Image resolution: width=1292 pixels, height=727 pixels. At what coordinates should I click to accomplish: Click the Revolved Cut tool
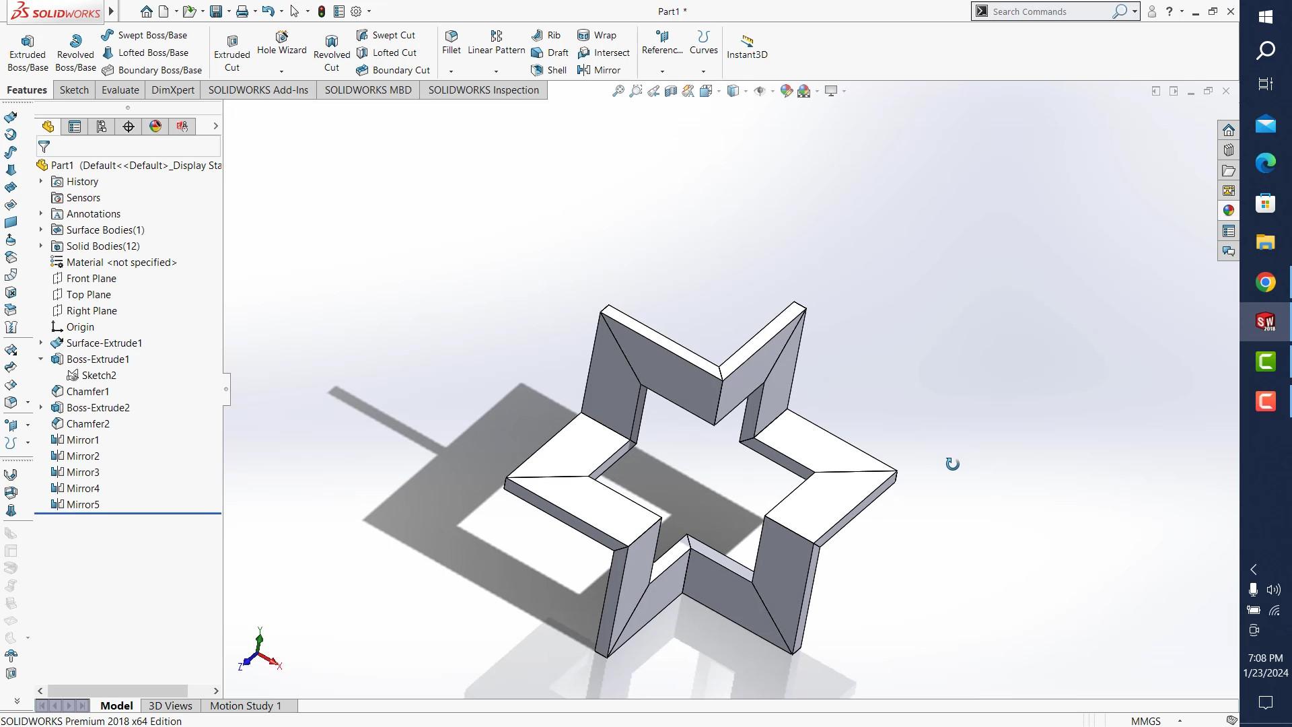coord(331,53)
